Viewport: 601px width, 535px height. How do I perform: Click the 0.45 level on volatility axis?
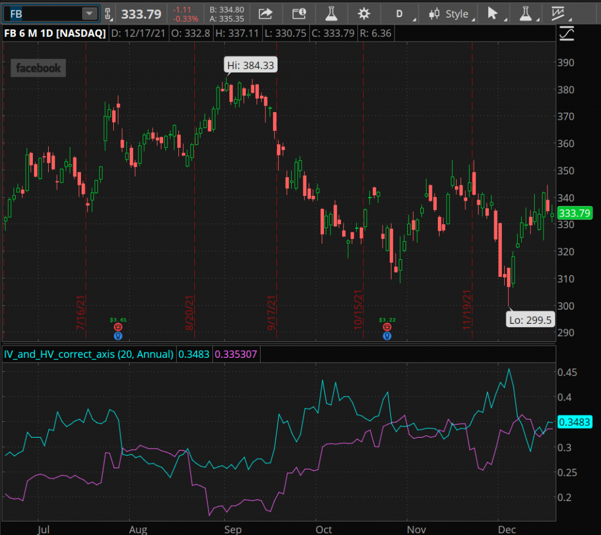(567, 372)
